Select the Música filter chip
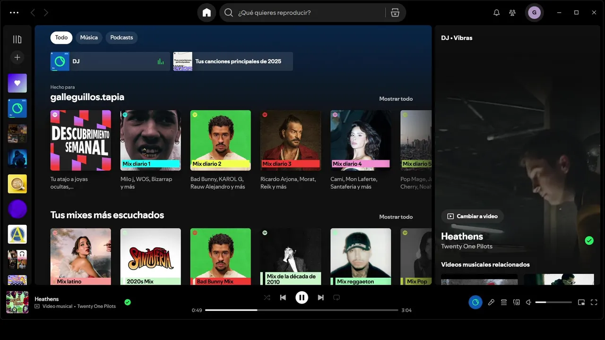605x340 pixels. 89,37
